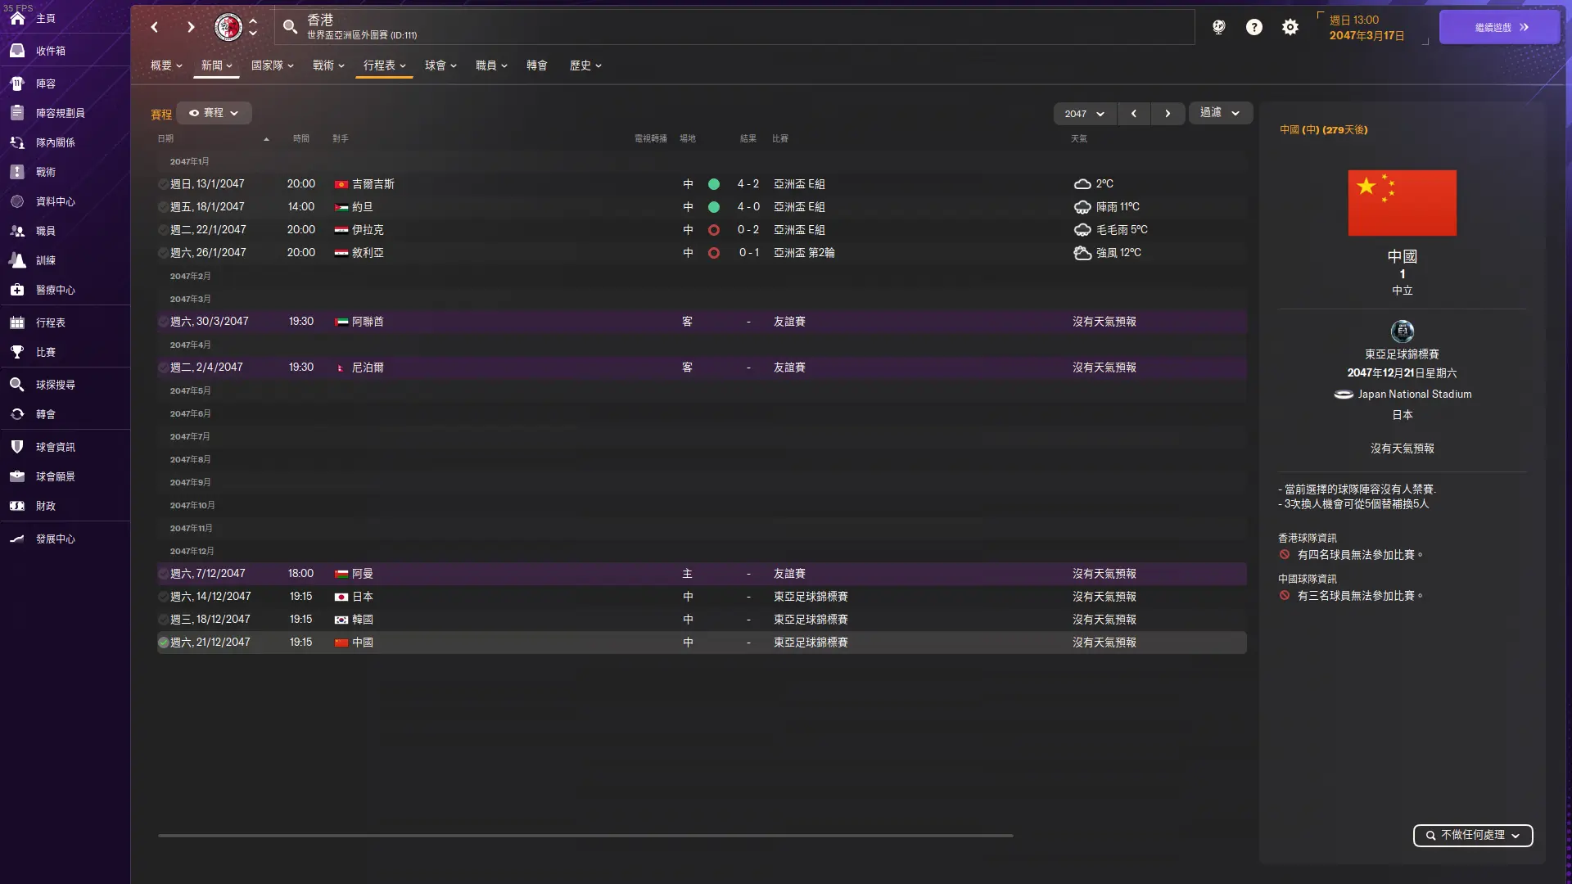
Task: Click the 繼續遊戲 continue button
Action: point(1500,27)
